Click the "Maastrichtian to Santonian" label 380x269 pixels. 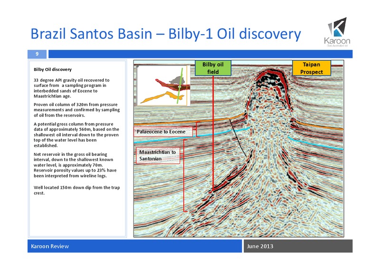(158, 155)
